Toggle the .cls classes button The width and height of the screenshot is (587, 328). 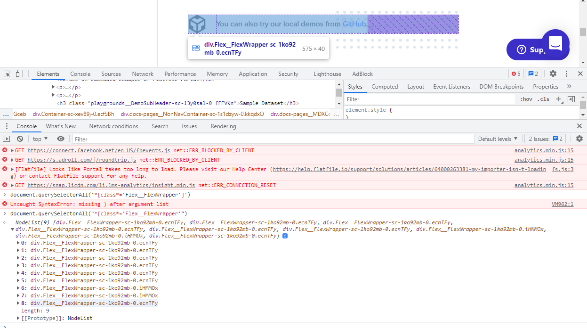(544, 99)
